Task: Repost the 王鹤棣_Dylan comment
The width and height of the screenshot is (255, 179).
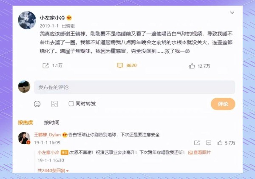Action: tap(197, 143)
